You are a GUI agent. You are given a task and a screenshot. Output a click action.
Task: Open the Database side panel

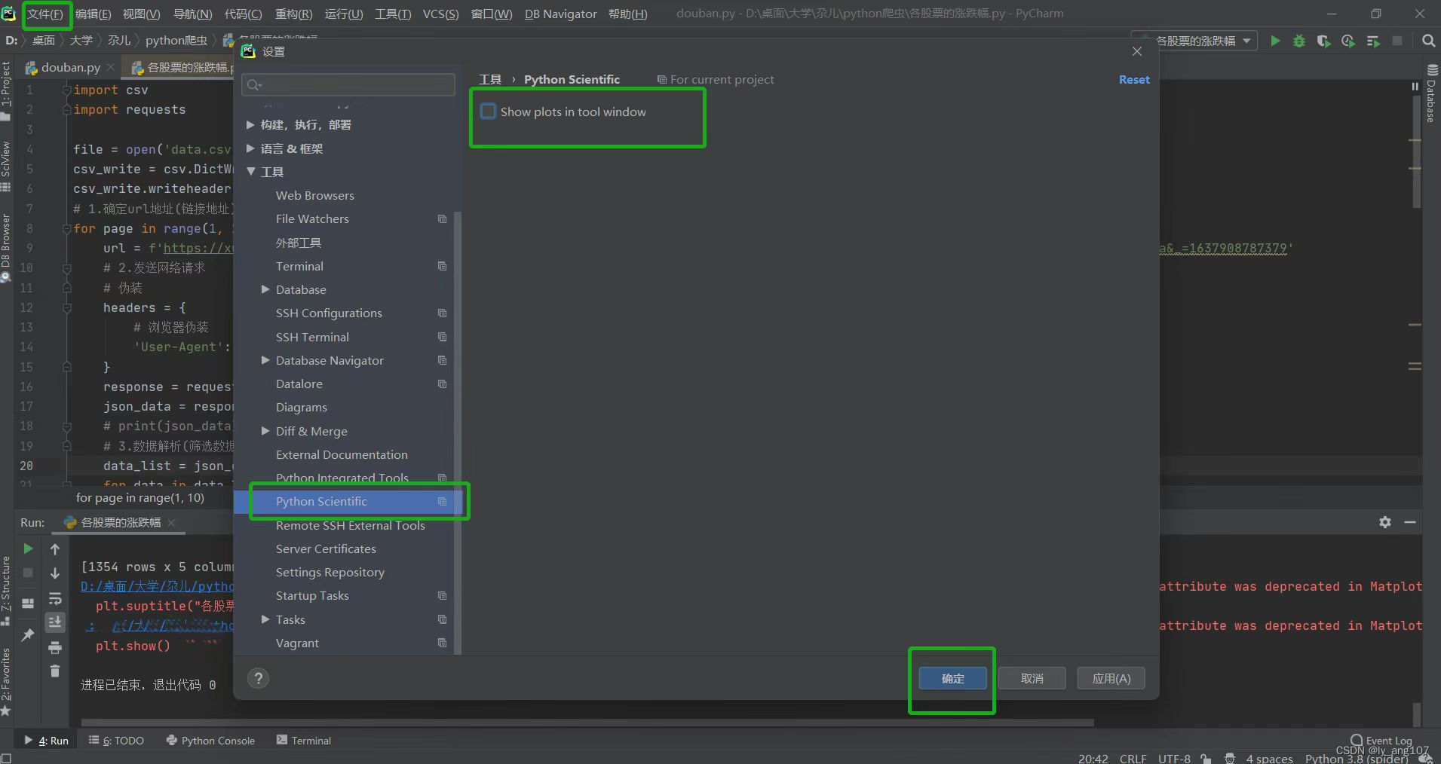pos(1431,93)
